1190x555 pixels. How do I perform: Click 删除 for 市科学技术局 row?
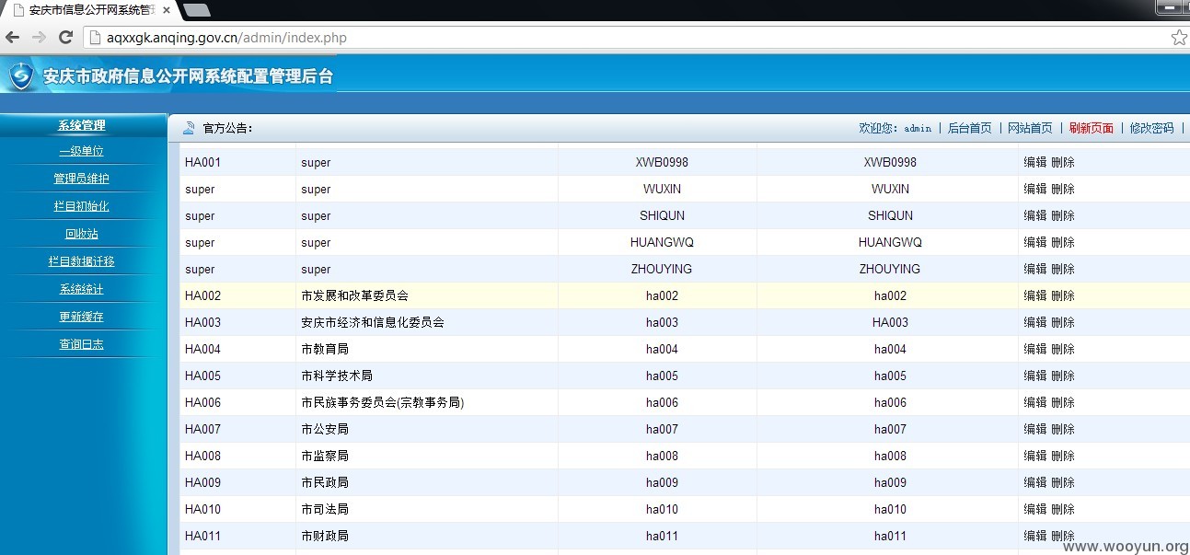pos(1062,376)
